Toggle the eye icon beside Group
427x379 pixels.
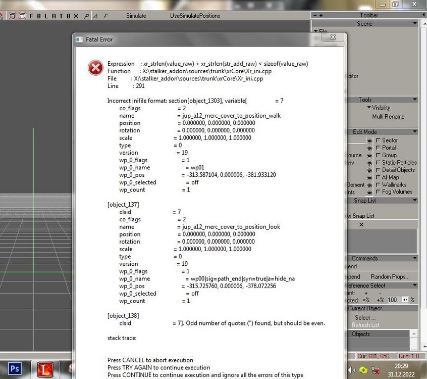click(x=369, y=156)
